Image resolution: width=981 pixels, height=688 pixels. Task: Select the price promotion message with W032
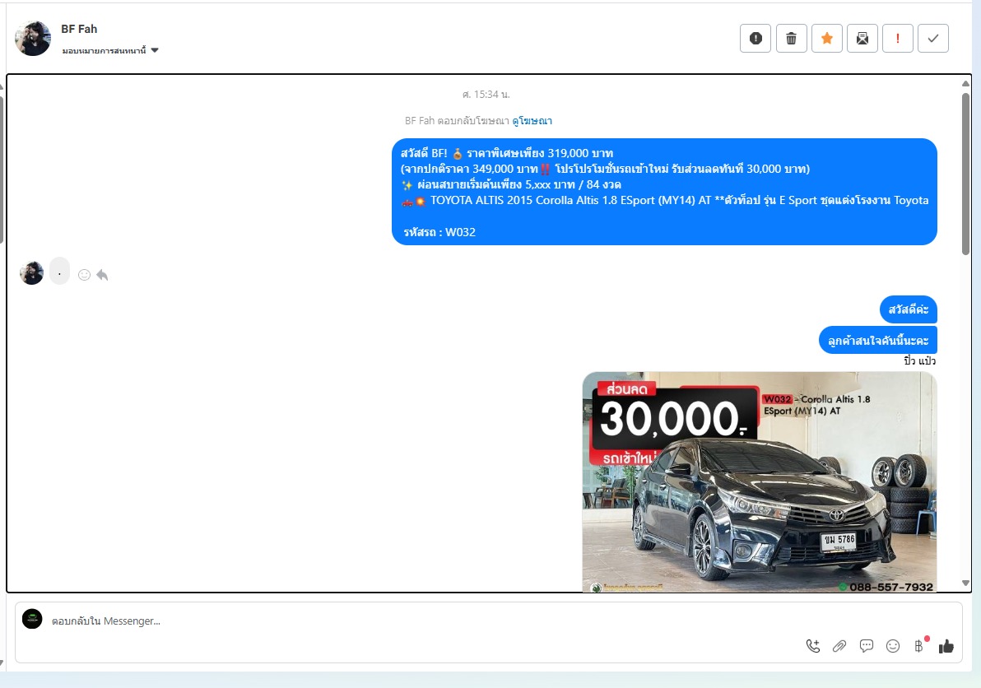tap(664, 192)
